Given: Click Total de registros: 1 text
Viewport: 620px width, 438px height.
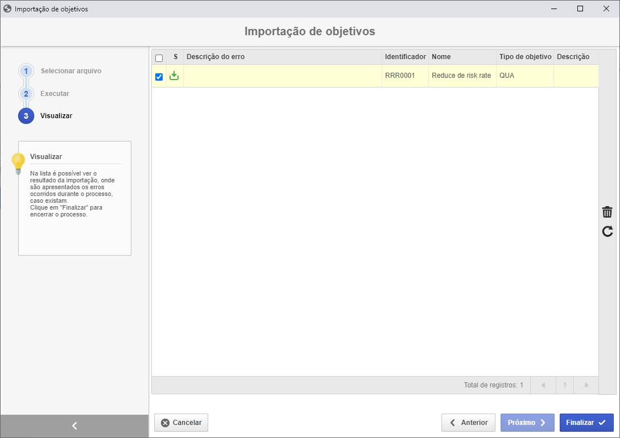Looking at the screenshot, I should coord(494,385).
